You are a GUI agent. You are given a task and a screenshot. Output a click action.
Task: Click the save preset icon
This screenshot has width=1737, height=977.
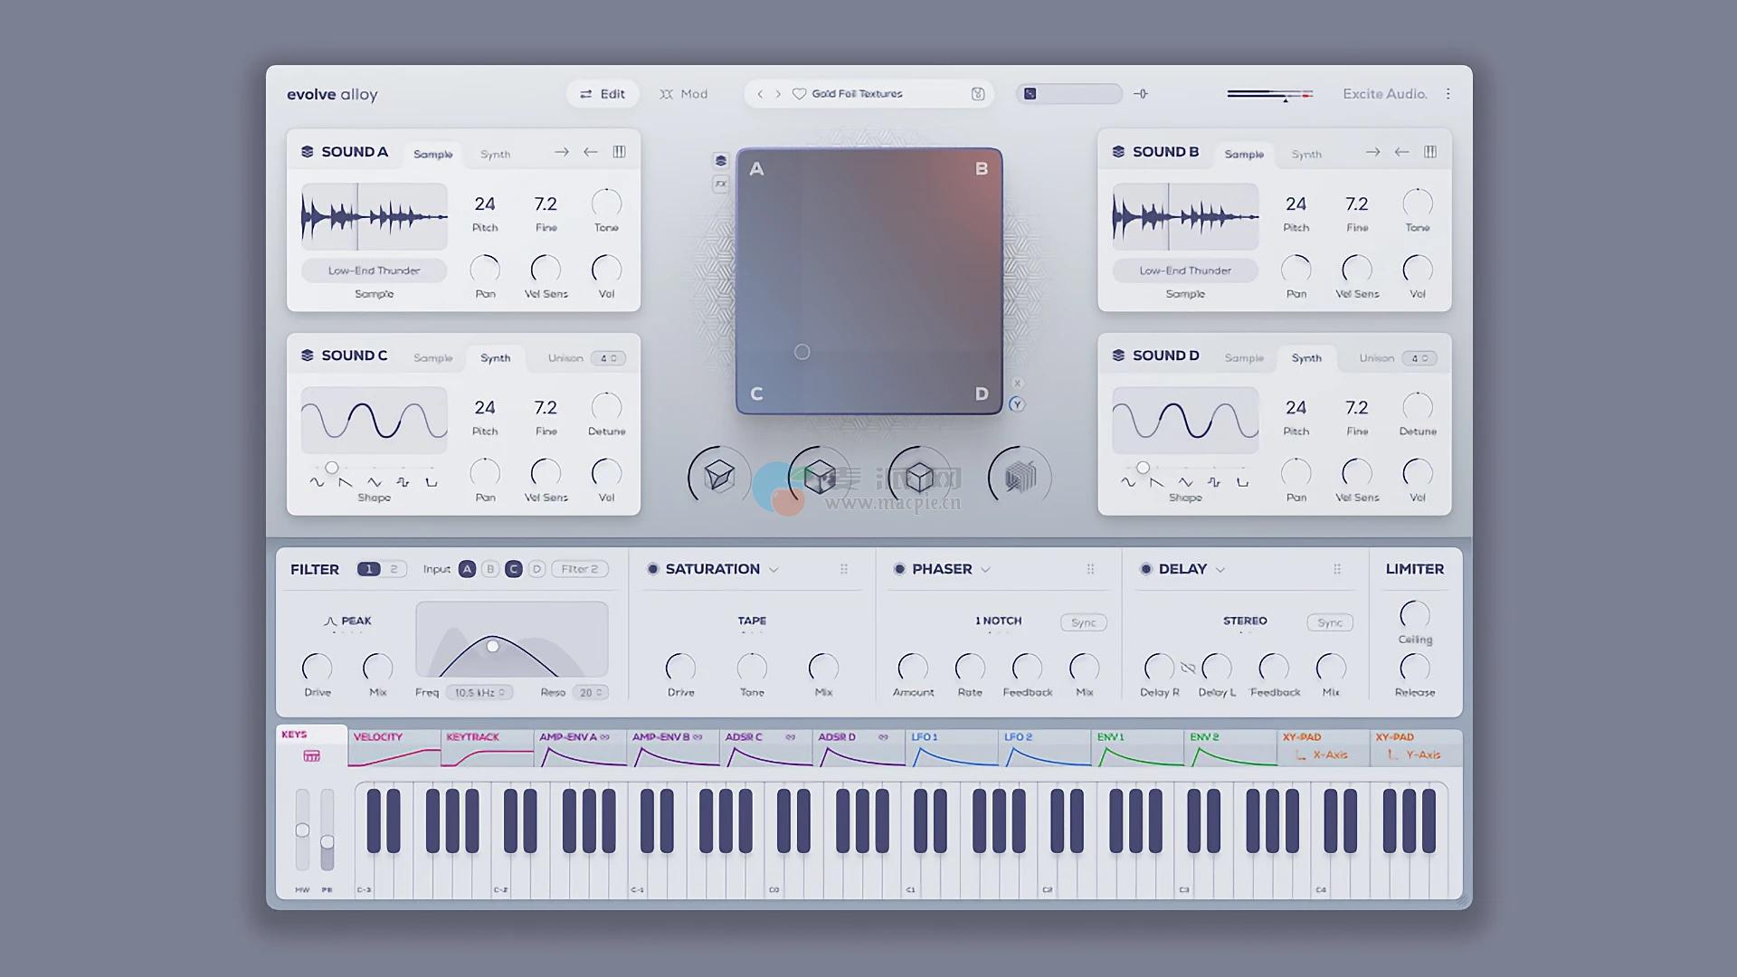977,94
